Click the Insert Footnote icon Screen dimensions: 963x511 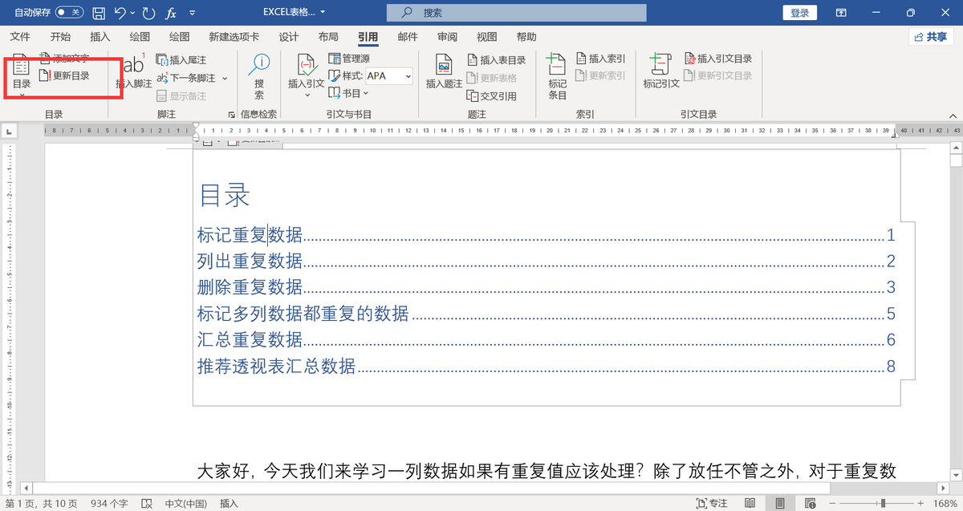click(133, 71)
